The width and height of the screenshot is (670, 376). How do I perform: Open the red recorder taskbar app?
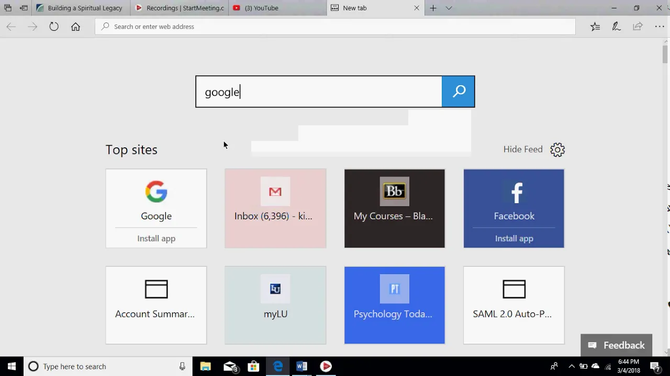coord(326,366)
